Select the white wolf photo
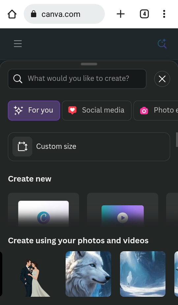The width and height of the screenshot is (178, 305). (x=88, y=274)
